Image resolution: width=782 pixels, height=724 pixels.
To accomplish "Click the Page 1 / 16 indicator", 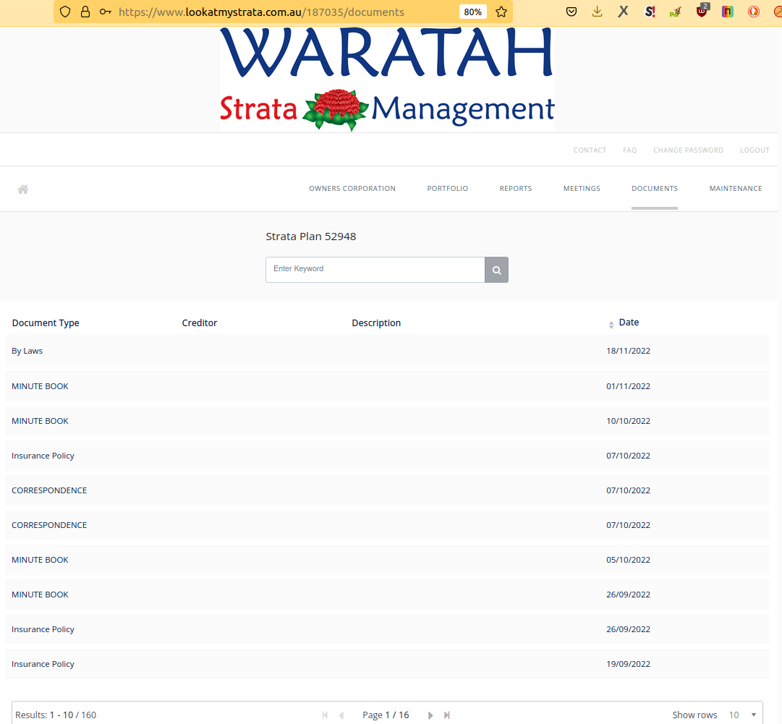I will pos(386,715).
